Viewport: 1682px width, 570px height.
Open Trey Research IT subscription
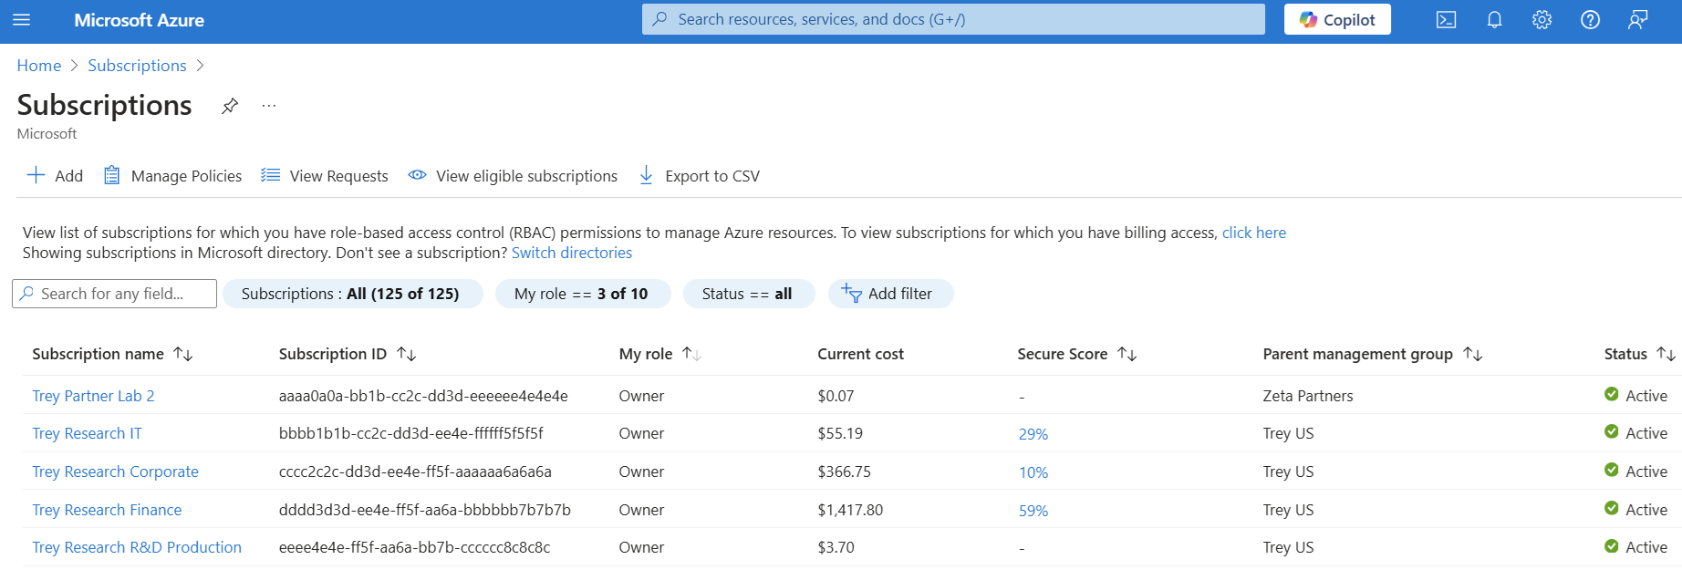click(87, 433)
